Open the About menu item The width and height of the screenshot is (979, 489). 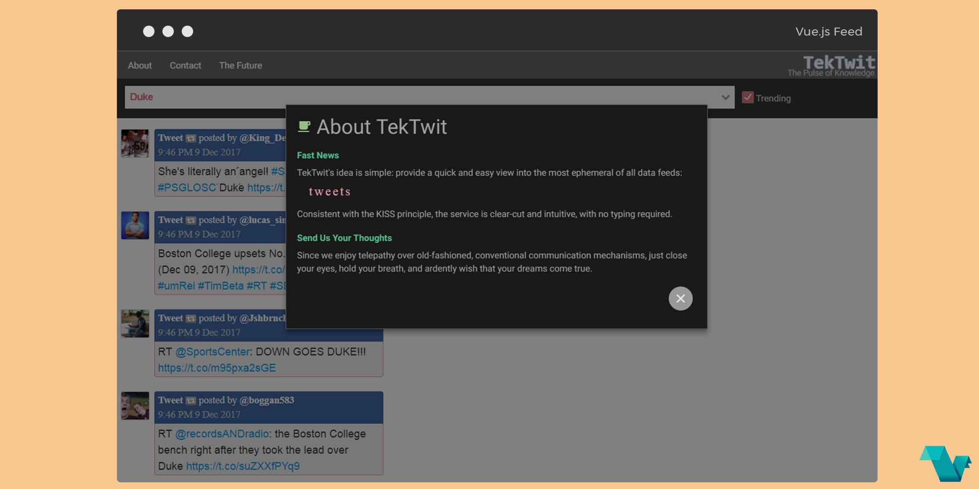140,65
